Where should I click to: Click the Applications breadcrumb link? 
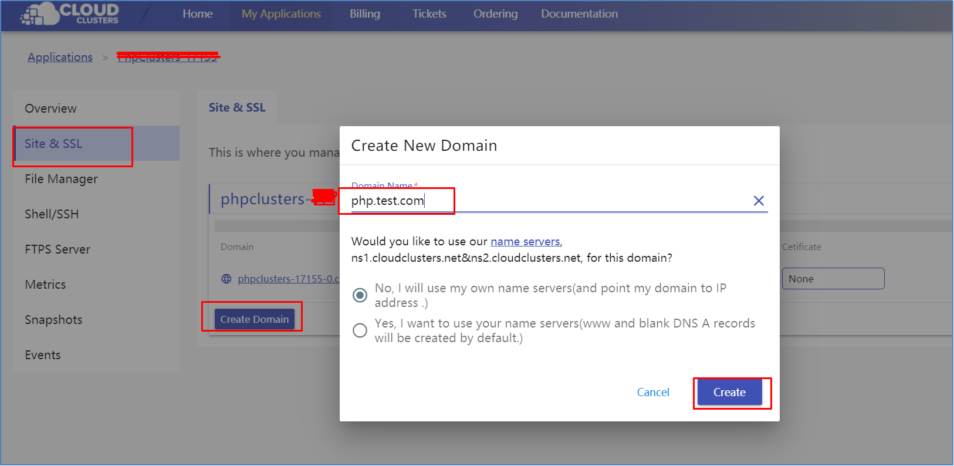(x=60, y=57)
